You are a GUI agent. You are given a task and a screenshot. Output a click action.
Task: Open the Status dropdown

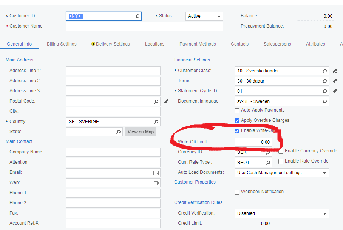coord(219,17)
